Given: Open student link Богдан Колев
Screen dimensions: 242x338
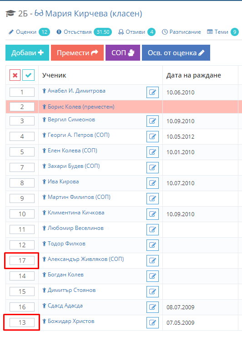Looking at the screenshot, I should pos(66,275).
